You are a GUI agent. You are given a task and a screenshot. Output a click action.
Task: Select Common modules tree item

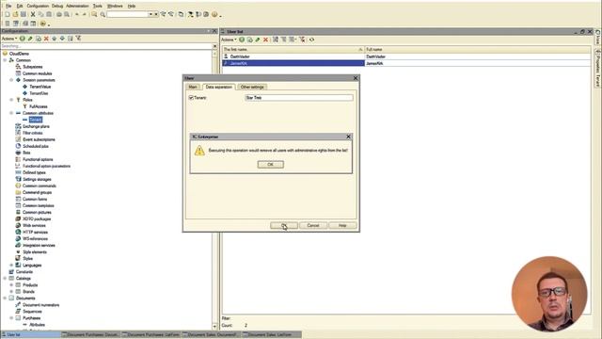38,73
